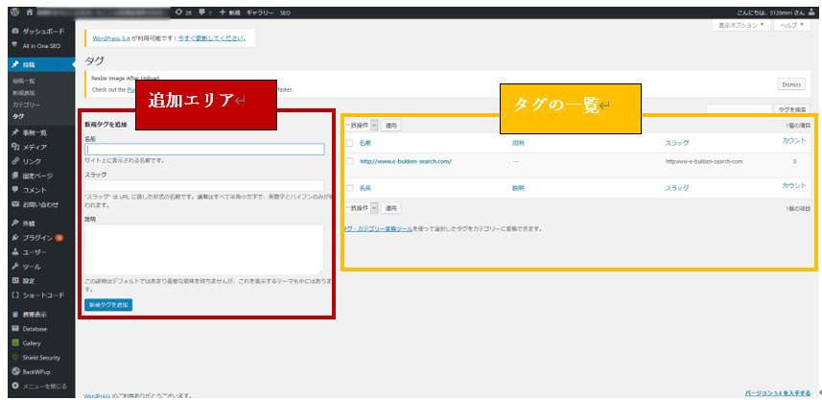Click into the 名前 tag name field
This screenshot has height=400, width=822.
204,150
